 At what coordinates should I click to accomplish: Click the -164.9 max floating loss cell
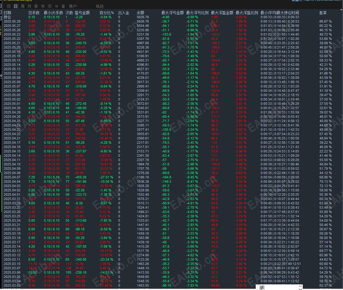(x=166, y=177)
